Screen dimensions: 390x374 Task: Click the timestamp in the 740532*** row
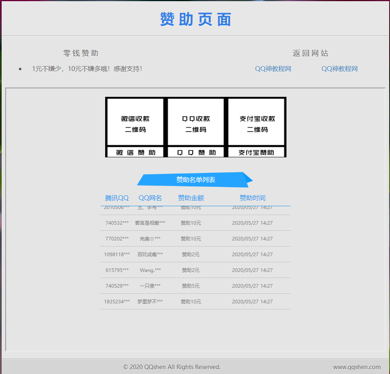click(253, 223)
